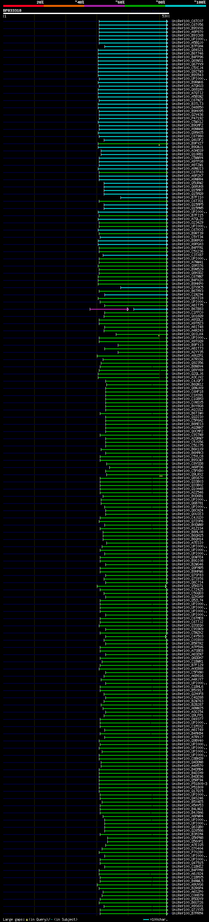The image size is (209, 922).
Task: Open hit UniRef100_Q5RF94
Action: pyautogui.click(x=187, y=780)
